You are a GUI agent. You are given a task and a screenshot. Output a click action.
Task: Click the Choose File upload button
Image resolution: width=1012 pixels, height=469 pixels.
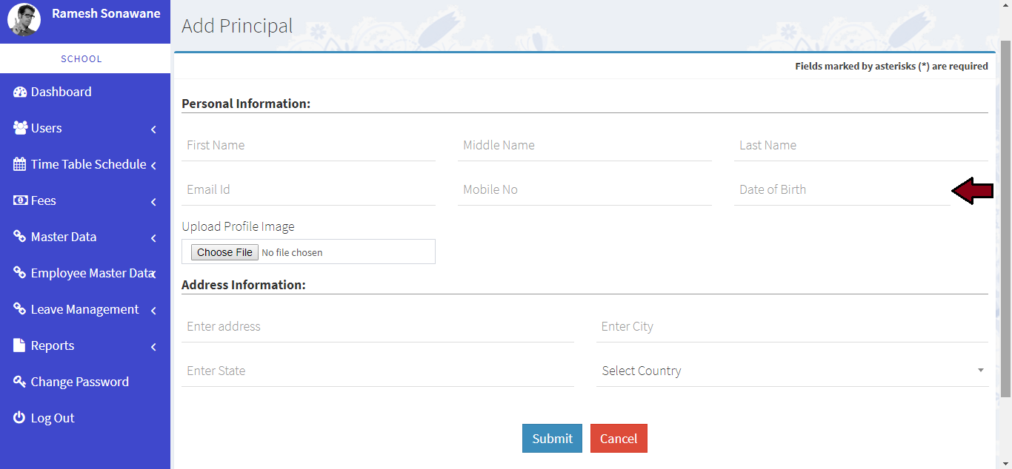click(225, 252)
